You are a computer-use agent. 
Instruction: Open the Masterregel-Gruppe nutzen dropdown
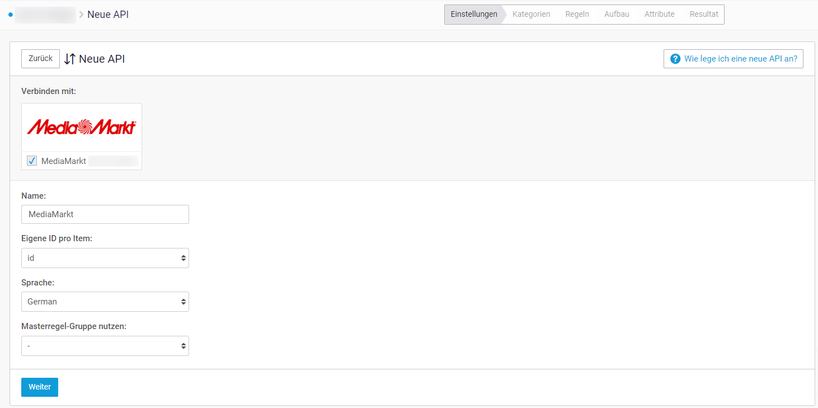[x=105, y=346]
